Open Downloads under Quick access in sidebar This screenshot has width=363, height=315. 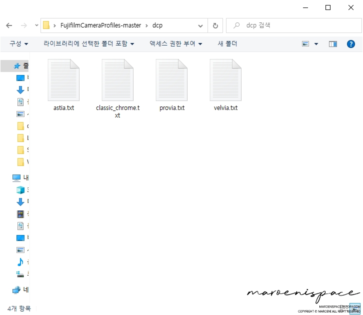point(20,90)
